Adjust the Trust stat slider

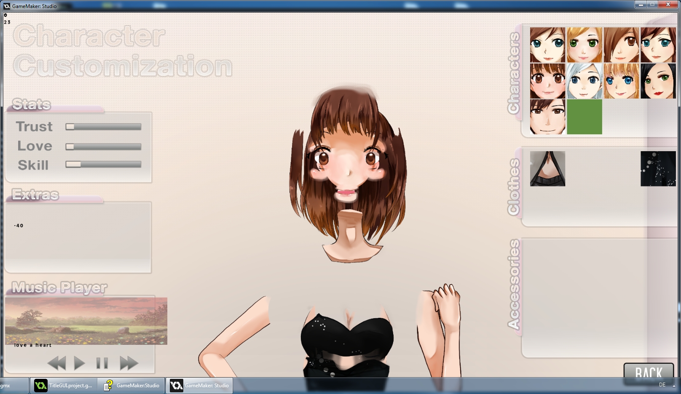pos(70,127)
